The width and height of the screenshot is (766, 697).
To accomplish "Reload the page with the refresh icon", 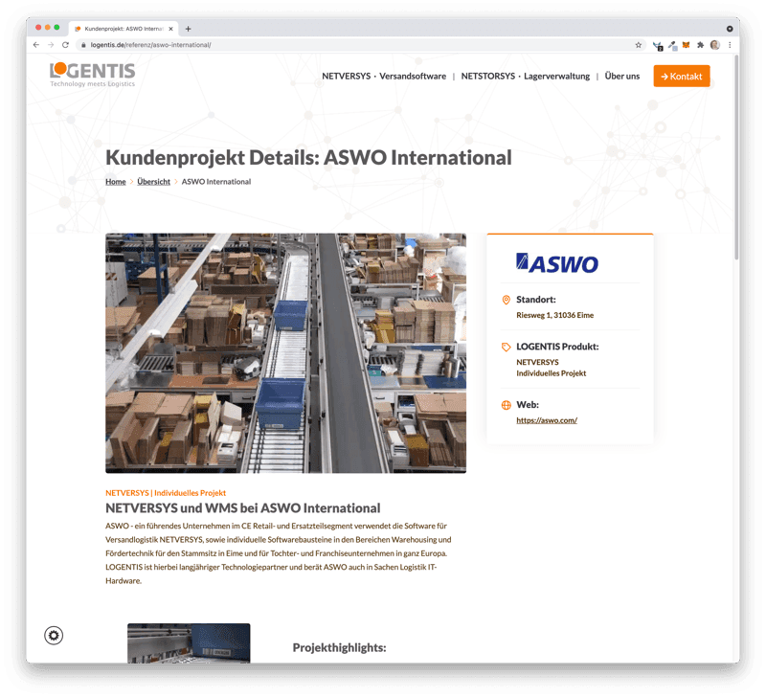I will pos(65,45).
